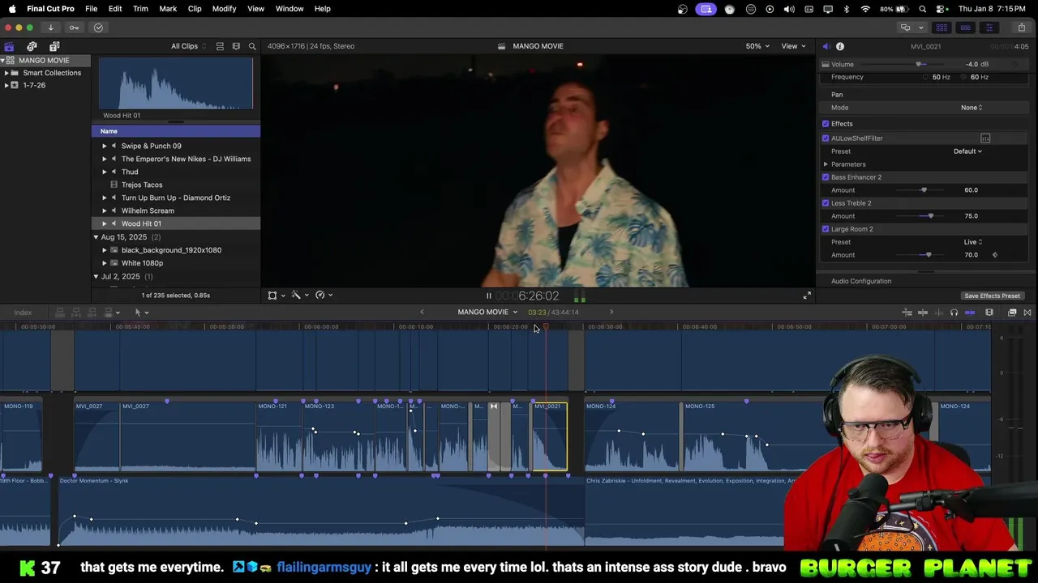Expand the Parameters disclosure triangle
1038x583 pixels.
[826, 164]
